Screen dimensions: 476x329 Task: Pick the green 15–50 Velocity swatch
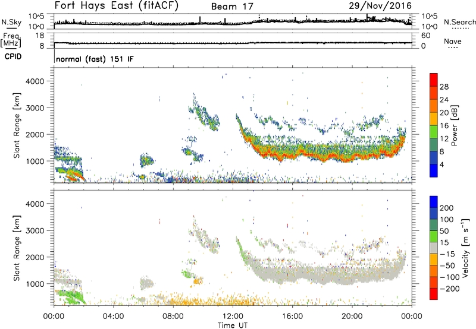click(x=434, y=236)
